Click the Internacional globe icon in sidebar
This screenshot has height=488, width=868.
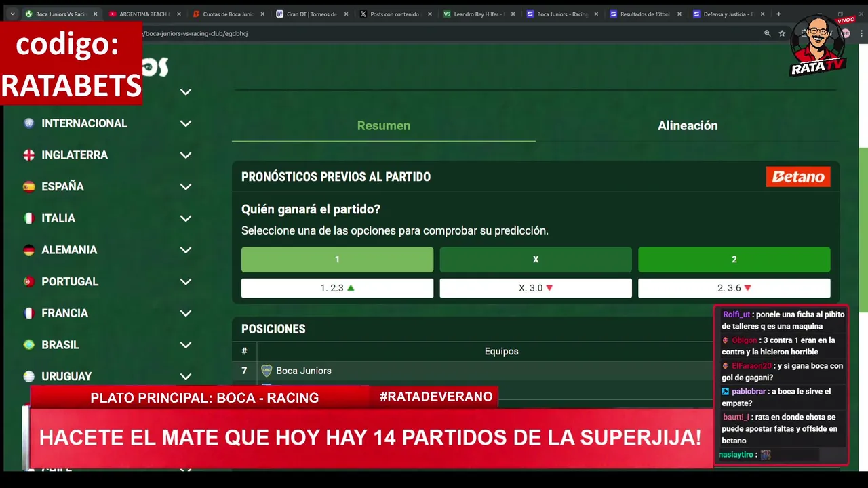(28, 123)
